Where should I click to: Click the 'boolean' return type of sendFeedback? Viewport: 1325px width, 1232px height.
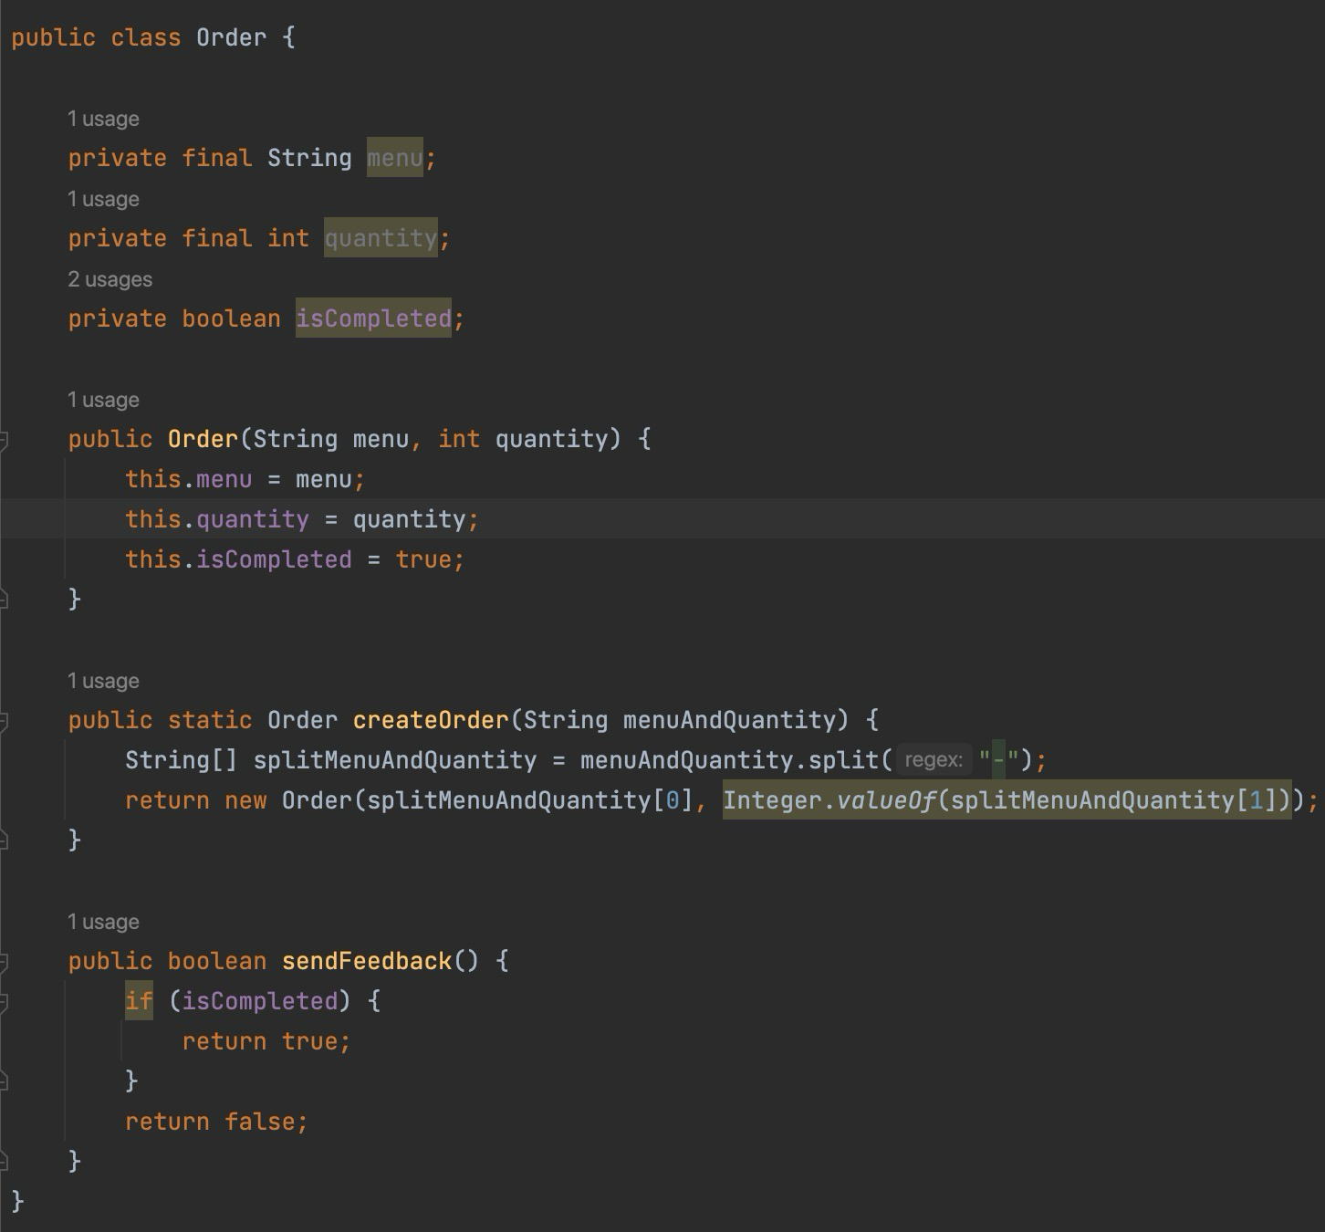pos(217,961)
